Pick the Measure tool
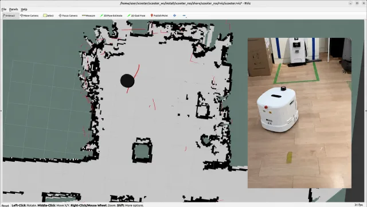Screen dimensions: 367x207 (88, 15)
